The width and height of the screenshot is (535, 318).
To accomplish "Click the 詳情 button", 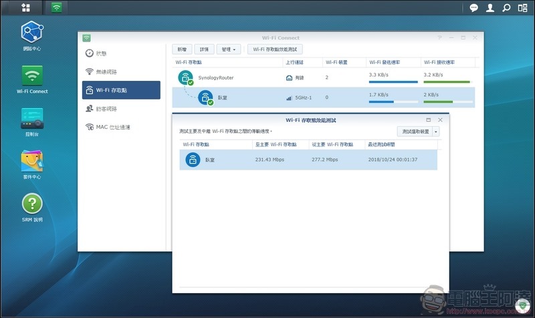I will coord(204,49).
